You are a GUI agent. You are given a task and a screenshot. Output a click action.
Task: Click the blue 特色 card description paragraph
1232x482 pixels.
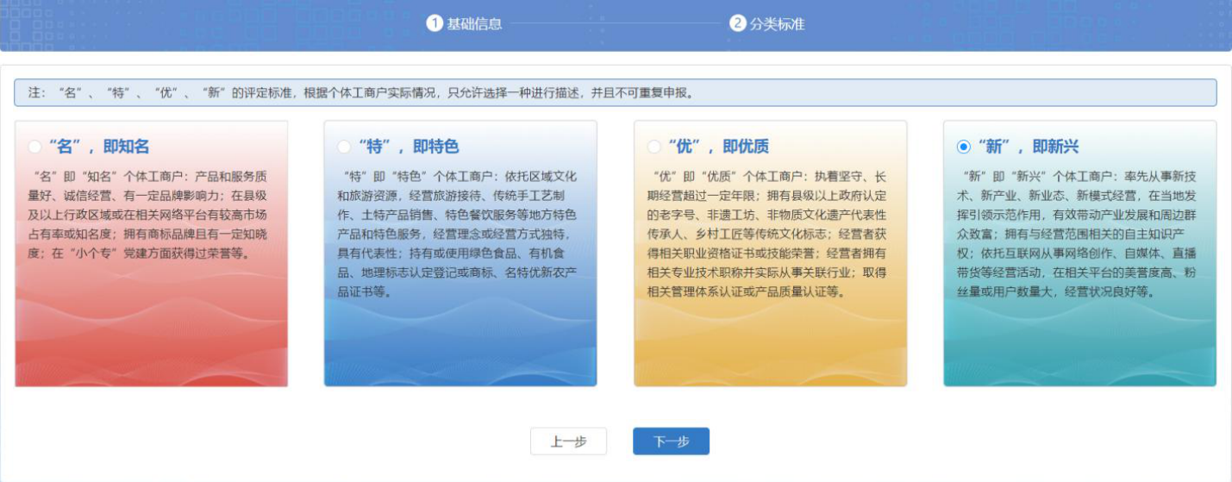pyautogui.click(x=460, y=234)
